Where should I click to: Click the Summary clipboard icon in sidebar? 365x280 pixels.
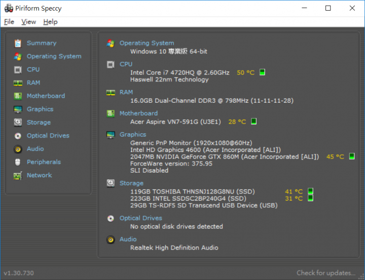click(18, 43)
